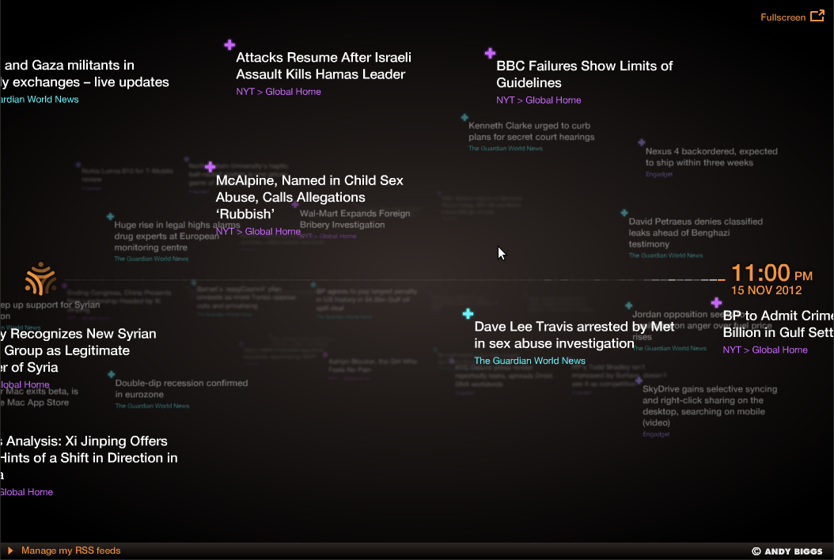Open Double-dip recession confirmed in eurozone
The image size is (834, 560).
[x=181, y=388]
